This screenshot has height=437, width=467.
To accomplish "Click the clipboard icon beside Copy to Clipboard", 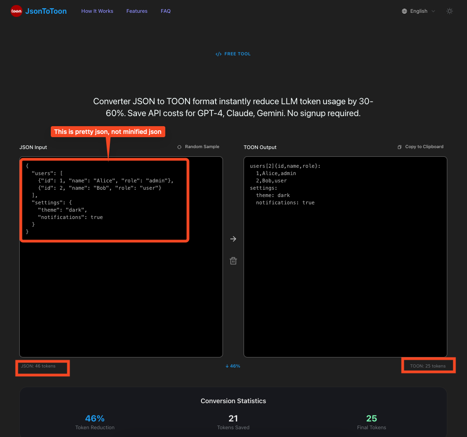I will (399, 146).
